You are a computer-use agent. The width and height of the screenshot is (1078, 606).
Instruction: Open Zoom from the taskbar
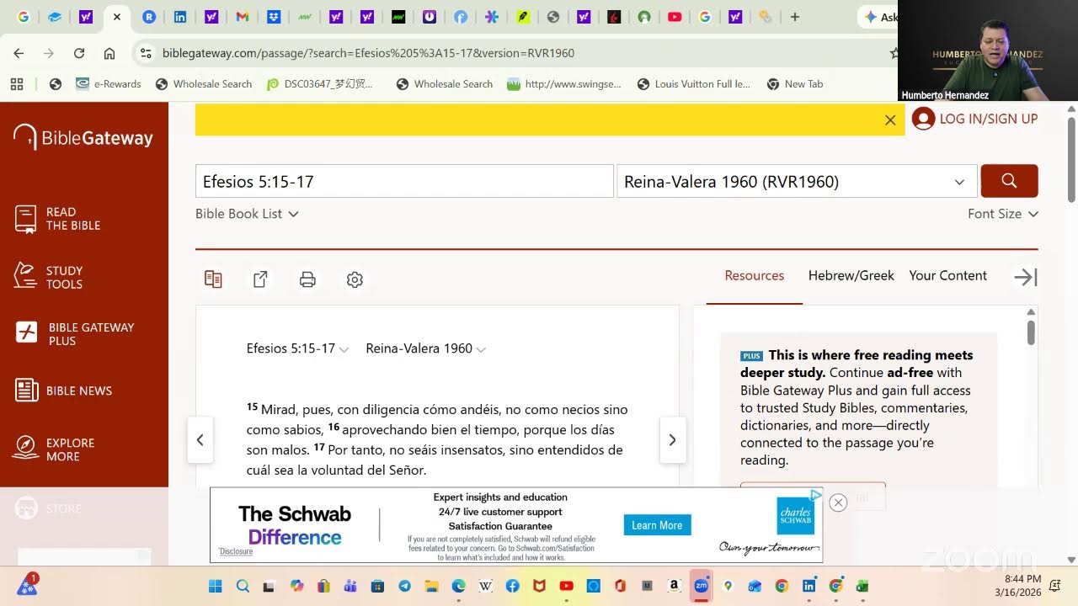701,586
